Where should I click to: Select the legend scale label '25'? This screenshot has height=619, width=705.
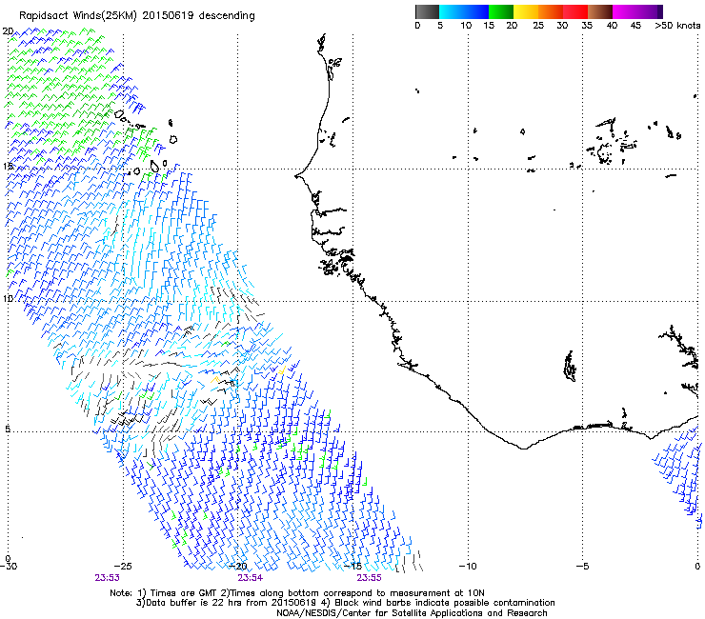pyautogui.click(x=538, y=26)
